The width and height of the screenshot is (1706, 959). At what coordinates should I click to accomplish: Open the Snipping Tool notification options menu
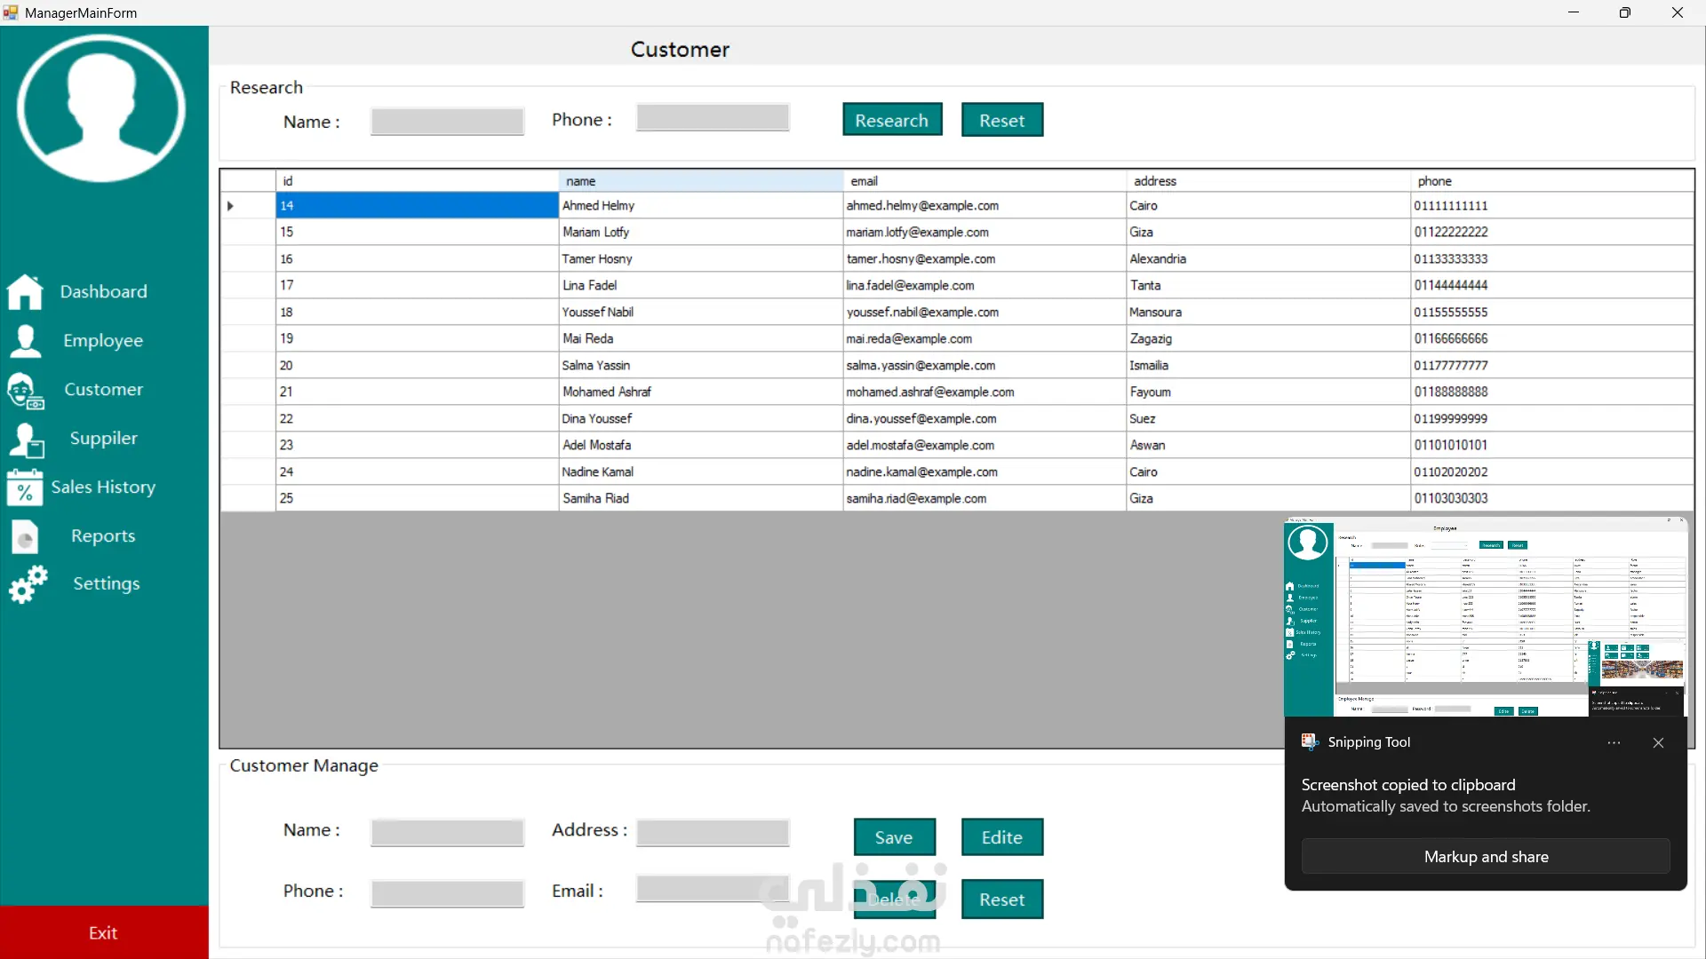click(x=1614, y=743)
